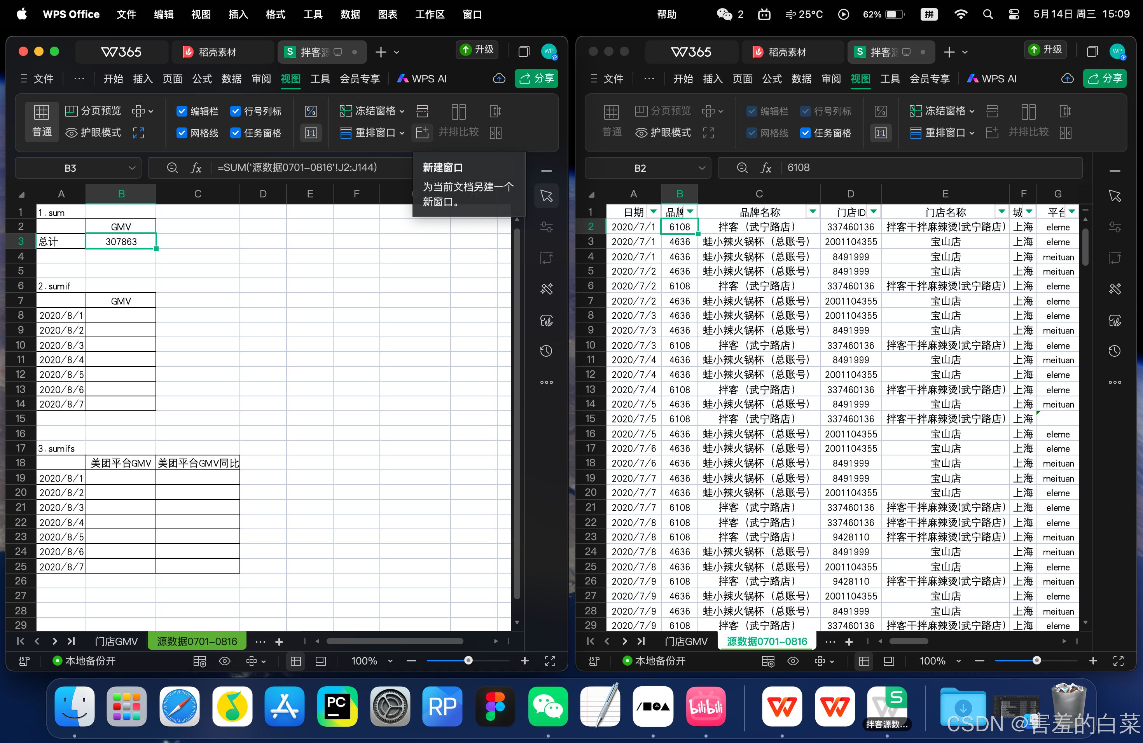Adjust the zoom slider handle in left window
The height and width of the screenshot is (743, 1143).
coord(468,661)
